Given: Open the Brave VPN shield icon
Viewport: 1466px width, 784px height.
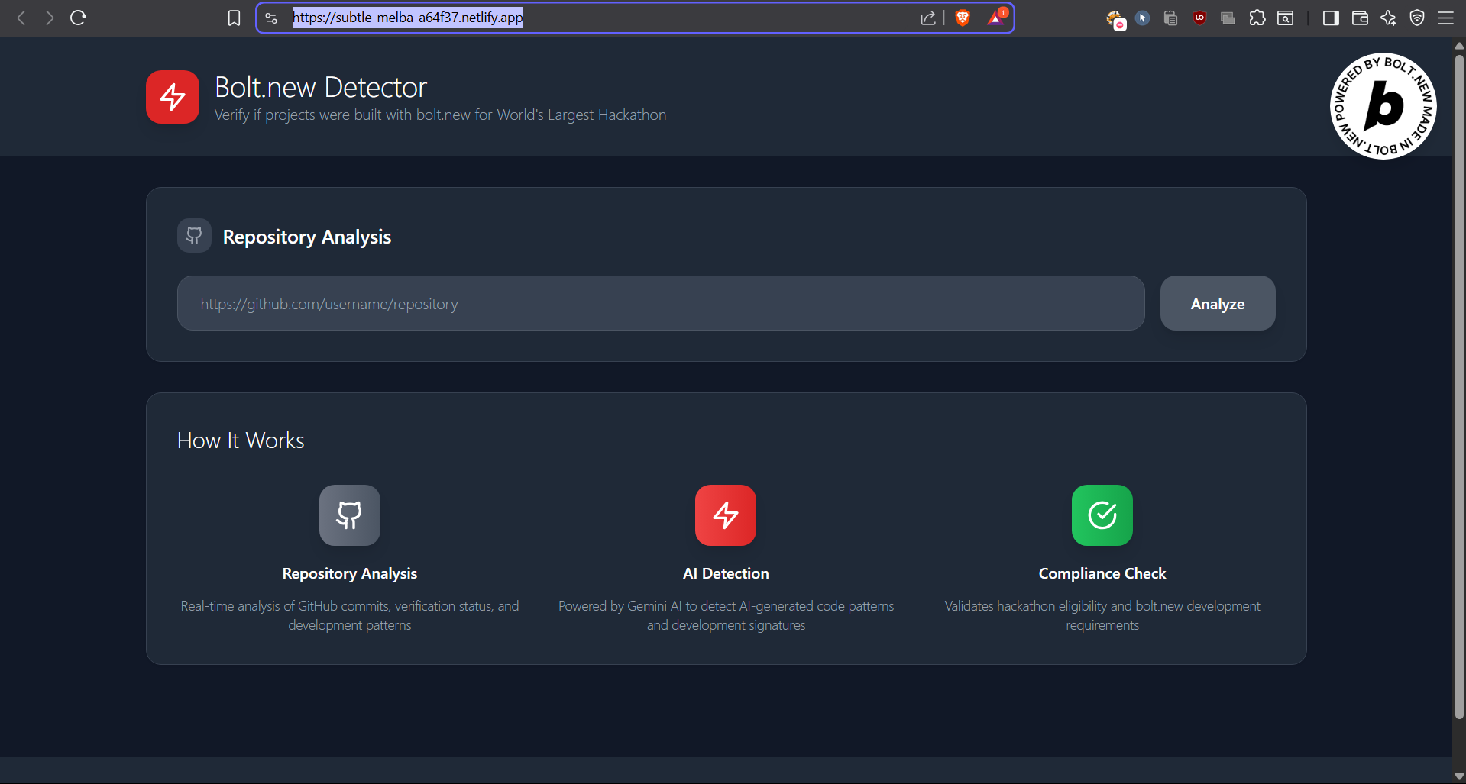Looking at the screenshot, I should tap(1417, 18).
